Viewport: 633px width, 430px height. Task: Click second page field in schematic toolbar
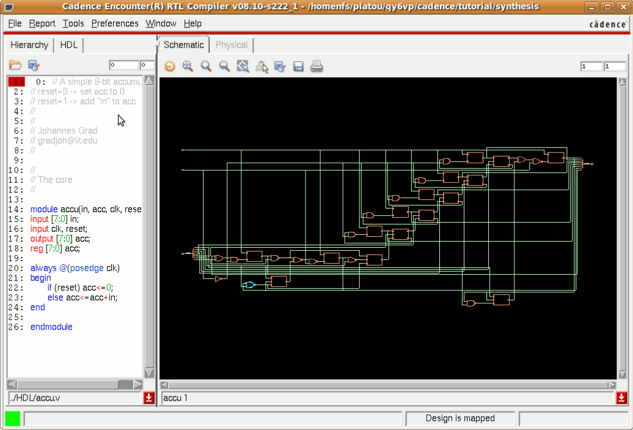pos(615,66)
